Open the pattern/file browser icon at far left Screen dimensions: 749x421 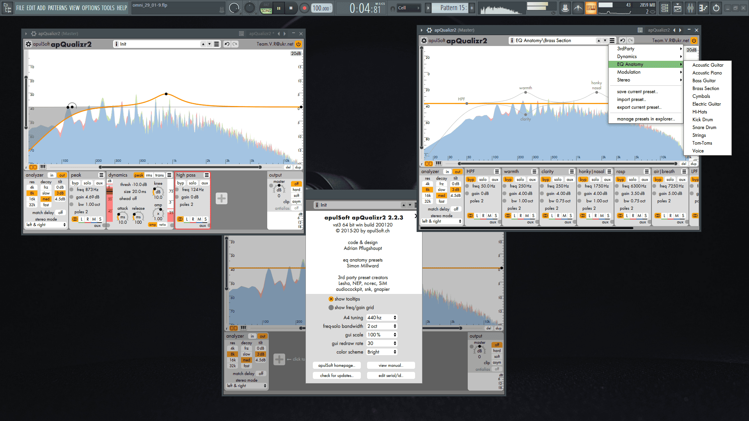[7, 8]
